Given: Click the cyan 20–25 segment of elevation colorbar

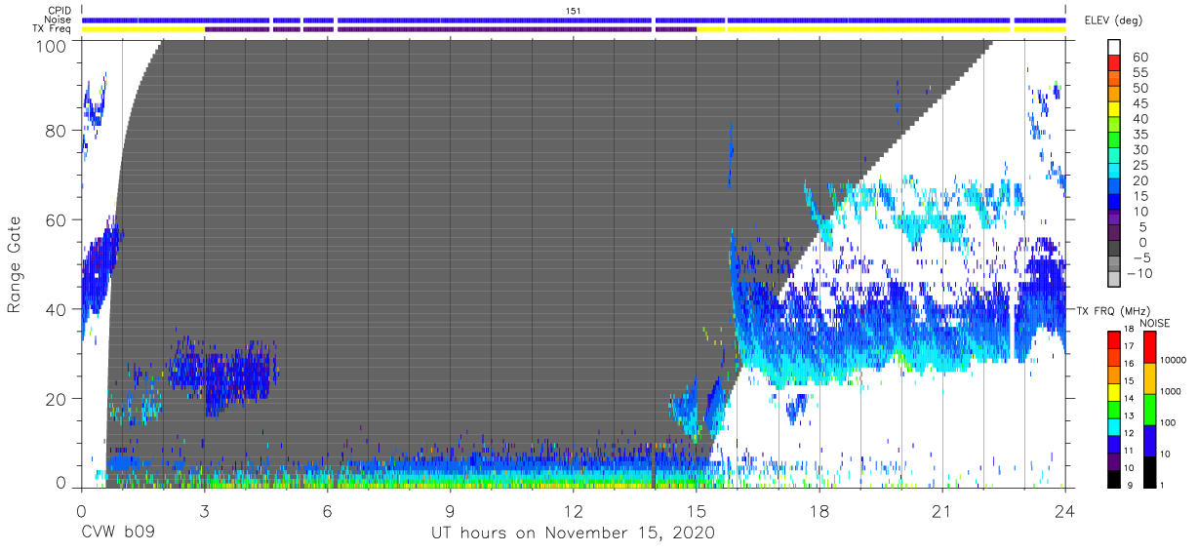Looking at the screenshot, I should [x=1115, y=173].
